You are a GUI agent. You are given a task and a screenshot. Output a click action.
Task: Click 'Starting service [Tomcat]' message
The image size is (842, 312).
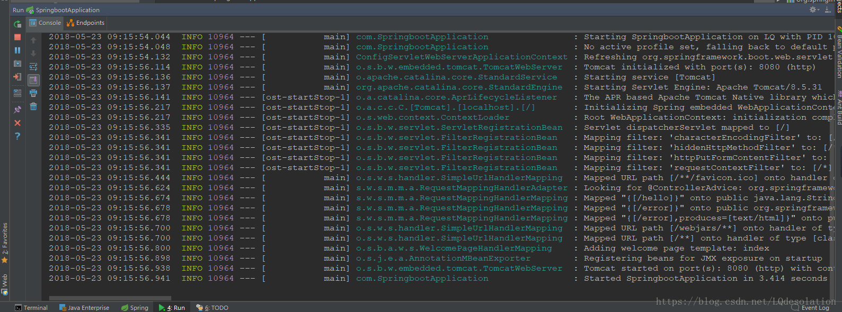coord(650,77)
